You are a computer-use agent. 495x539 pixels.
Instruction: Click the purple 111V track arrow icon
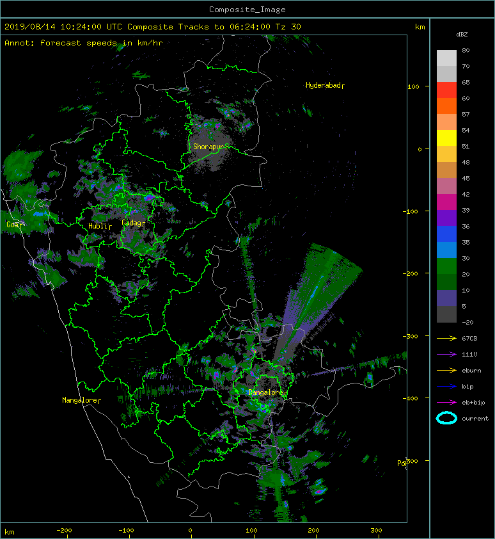pyautogui.click(x=446, y=355)
